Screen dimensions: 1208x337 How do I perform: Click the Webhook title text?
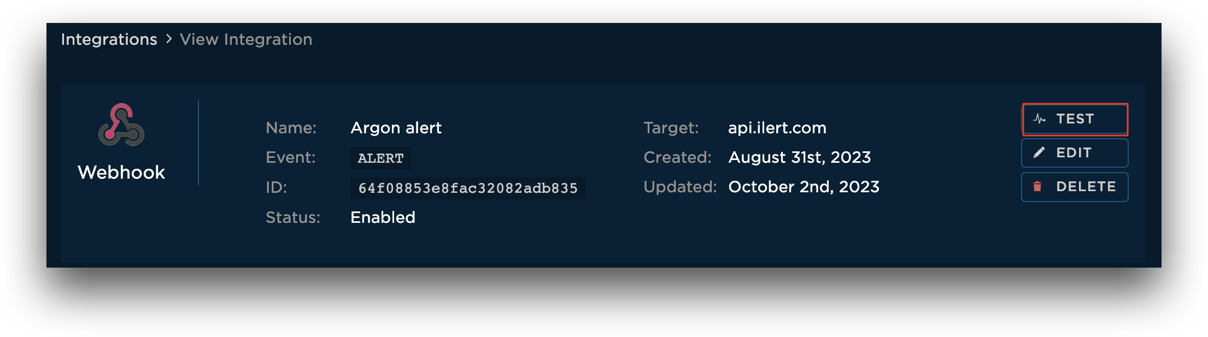click(x=121, y=173)
